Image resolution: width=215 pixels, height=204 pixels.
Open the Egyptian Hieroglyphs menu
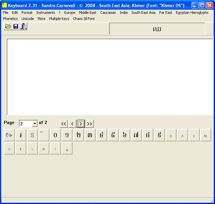(x=192, y=13)
